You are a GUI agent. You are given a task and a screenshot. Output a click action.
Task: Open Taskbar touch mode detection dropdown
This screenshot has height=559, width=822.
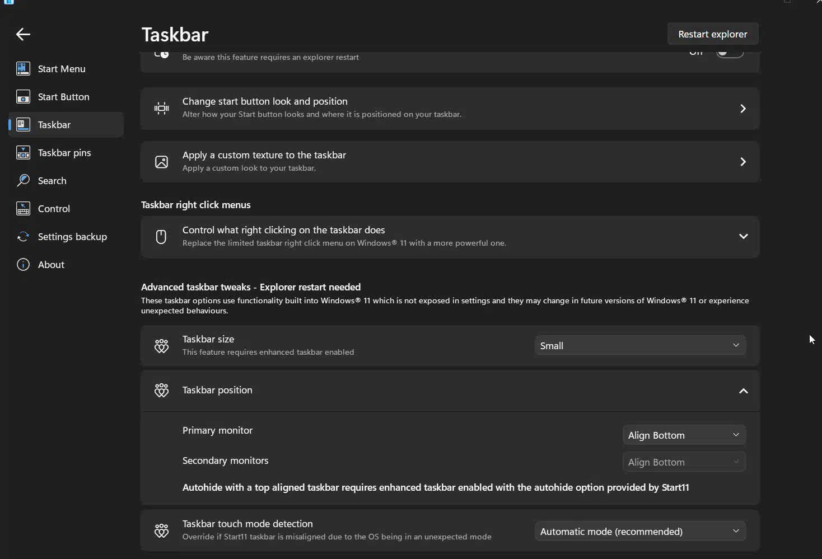click(640, 532)
